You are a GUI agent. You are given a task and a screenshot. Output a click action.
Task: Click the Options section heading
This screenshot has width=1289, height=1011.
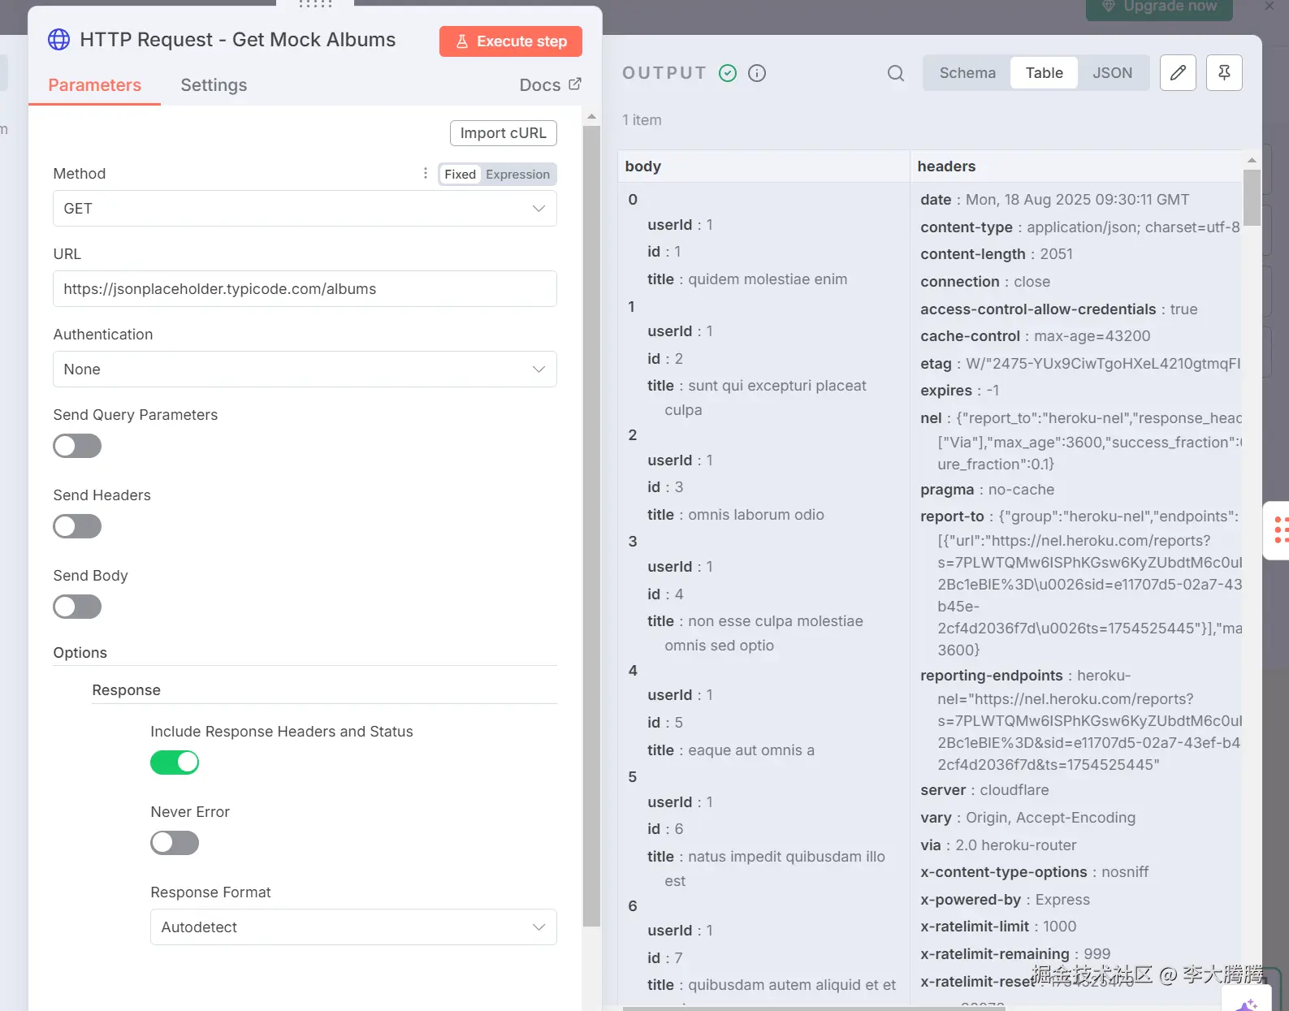(x=80, y=653)
